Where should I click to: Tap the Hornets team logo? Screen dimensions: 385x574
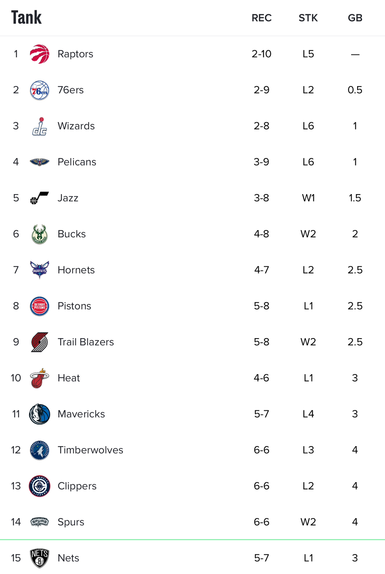tap(39, 270)
